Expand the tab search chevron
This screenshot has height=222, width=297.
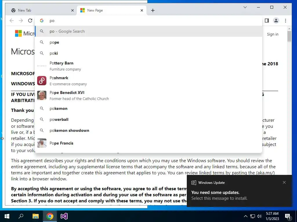tap(245, 7)
